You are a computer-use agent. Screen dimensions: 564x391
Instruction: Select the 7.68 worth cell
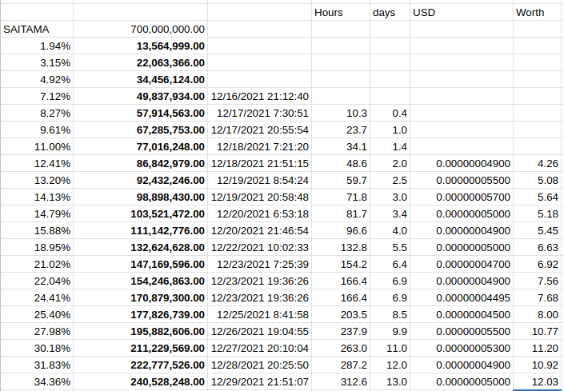coord(538,297)
